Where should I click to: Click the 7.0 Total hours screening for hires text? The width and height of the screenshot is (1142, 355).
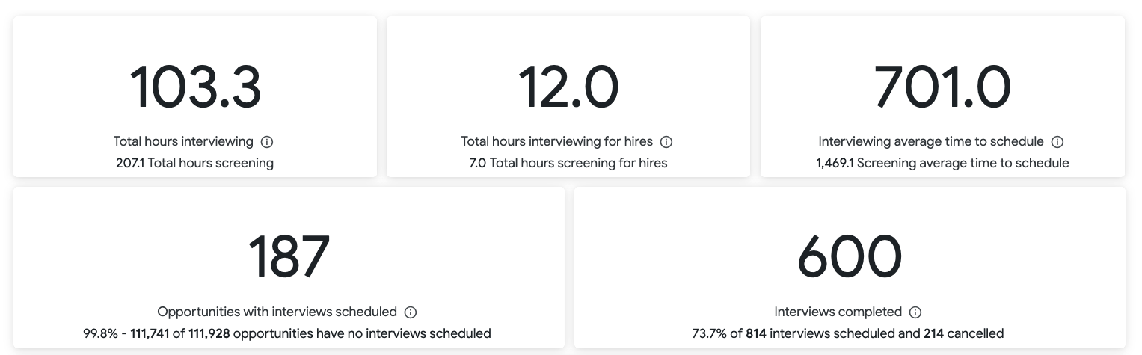click(568, 163)
